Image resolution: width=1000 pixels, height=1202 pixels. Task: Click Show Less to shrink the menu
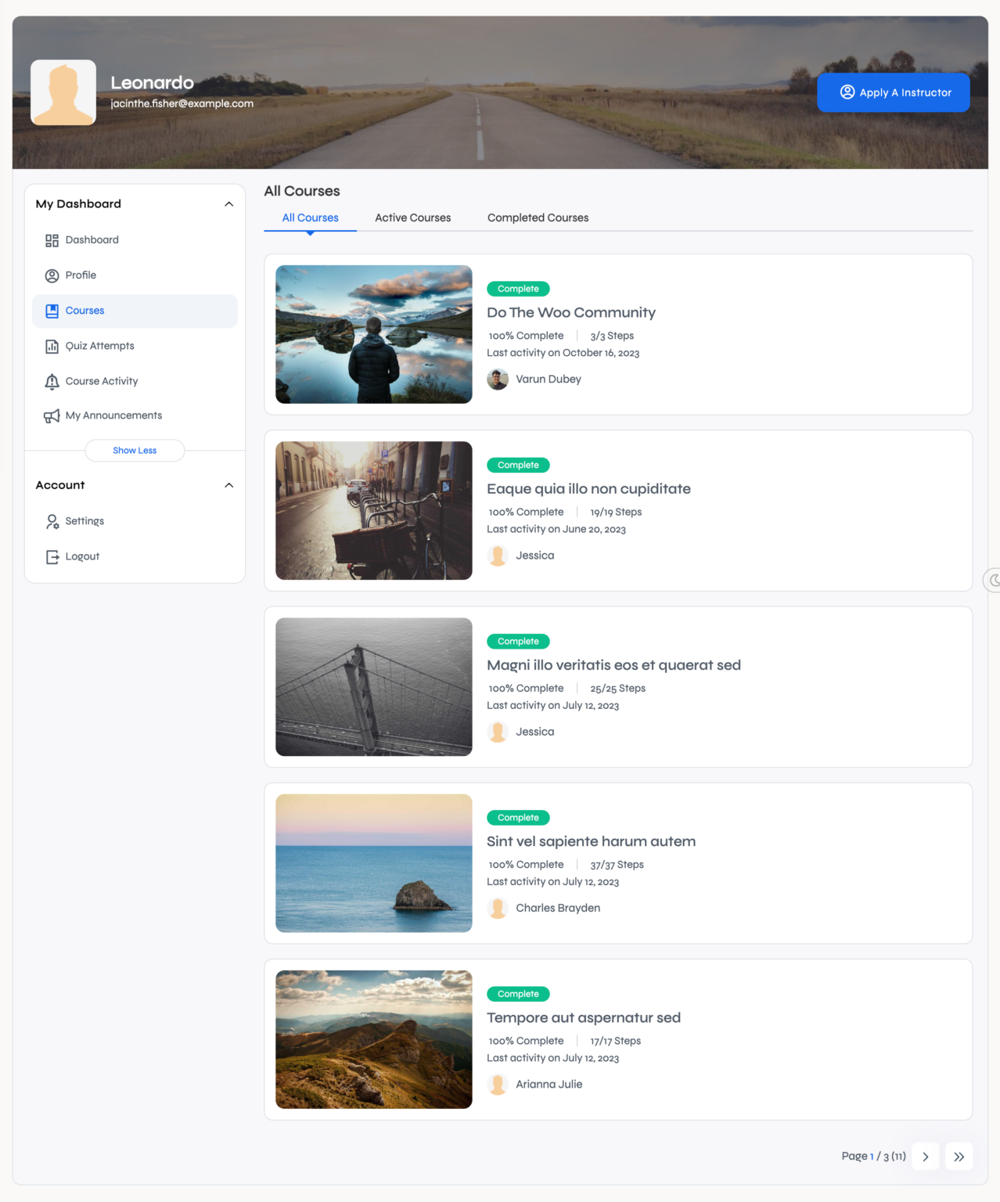click(134, 450)
